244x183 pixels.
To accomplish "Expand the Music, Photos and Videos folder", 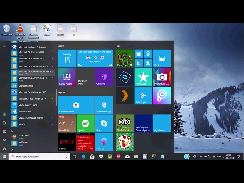I will pyautogui.click(x=33, y=118).
